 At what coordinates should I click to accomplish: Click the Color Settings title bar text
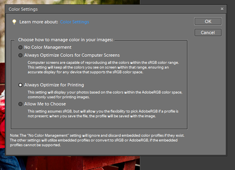[x=23, y=9]
